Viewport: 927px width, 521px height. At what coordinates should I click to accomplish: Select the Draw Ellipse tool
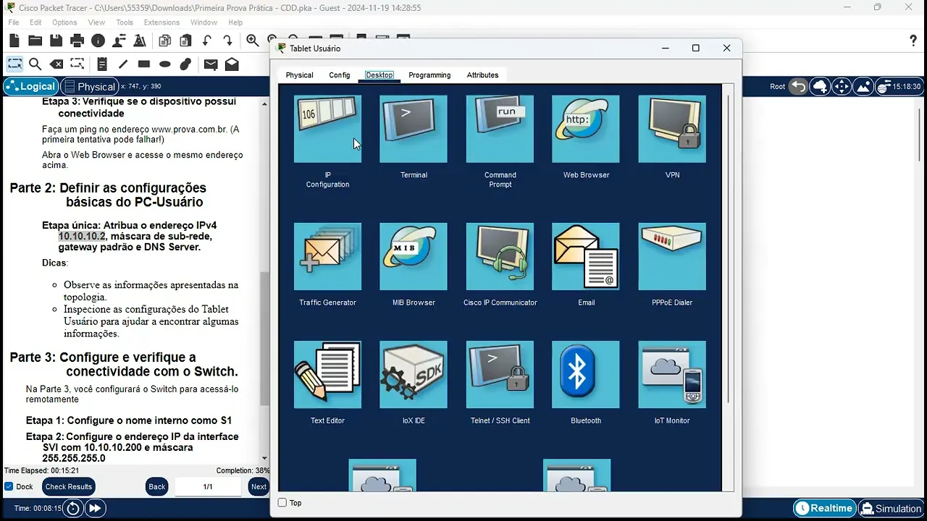tap(165, 64)
